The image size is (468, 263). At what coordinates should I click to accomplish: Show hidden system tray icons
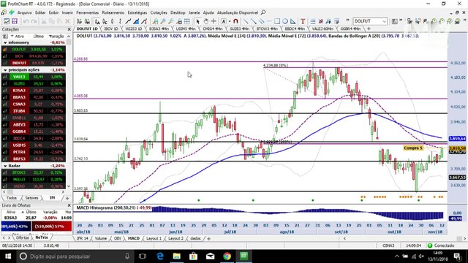396,256
